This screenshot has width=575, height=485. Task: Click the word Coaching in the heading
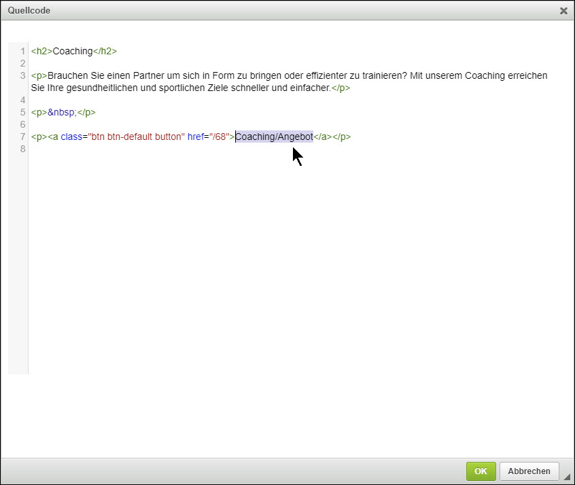tap(73, 51)
